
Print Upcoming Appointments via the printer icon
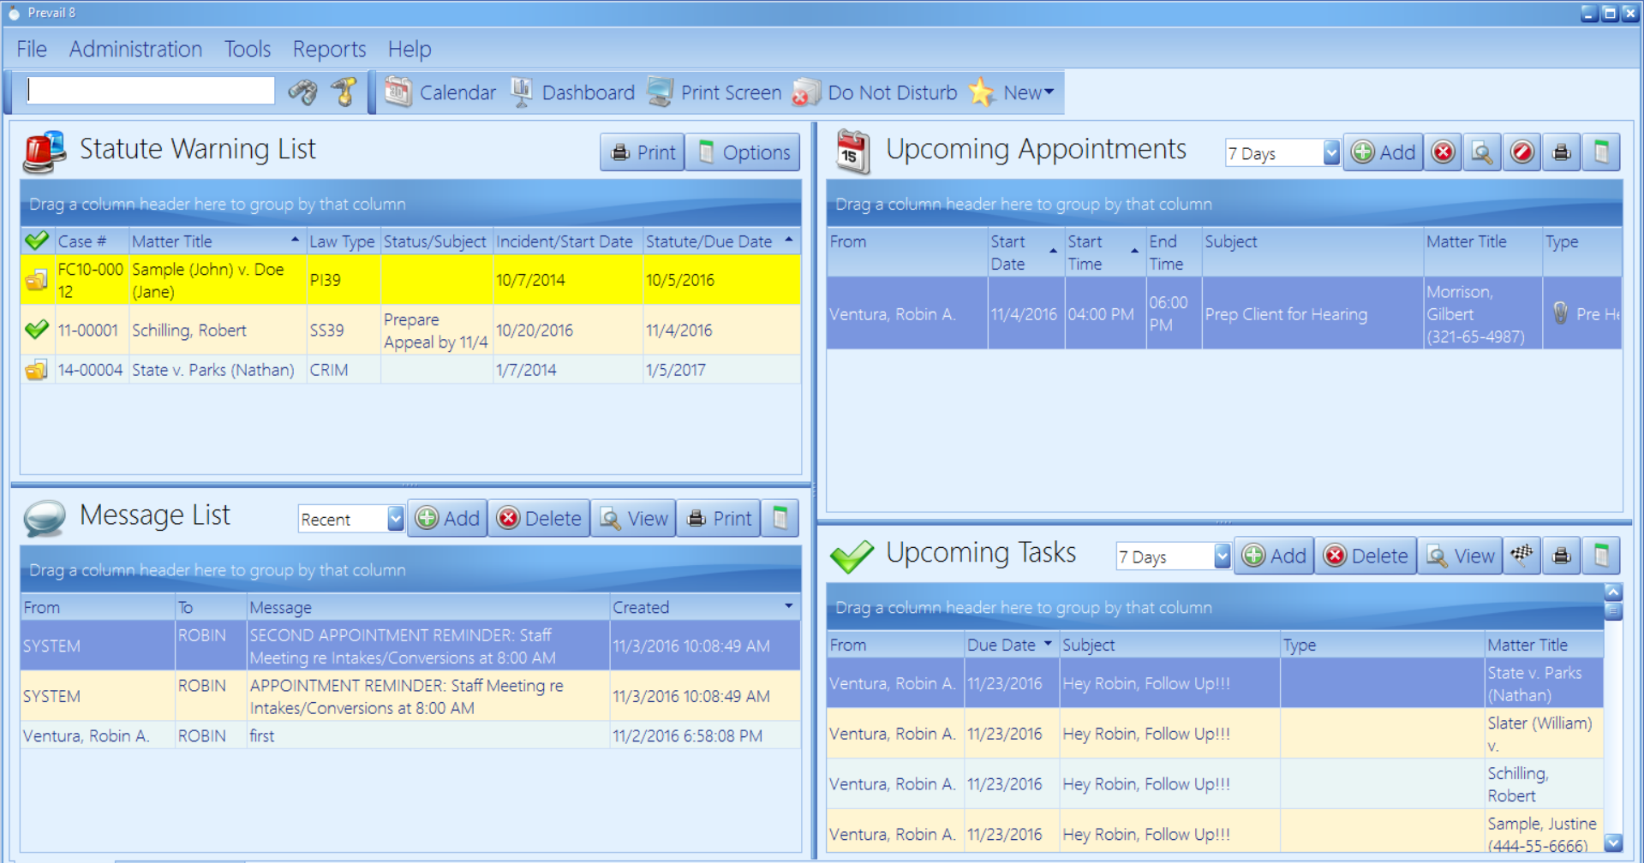1562,152
